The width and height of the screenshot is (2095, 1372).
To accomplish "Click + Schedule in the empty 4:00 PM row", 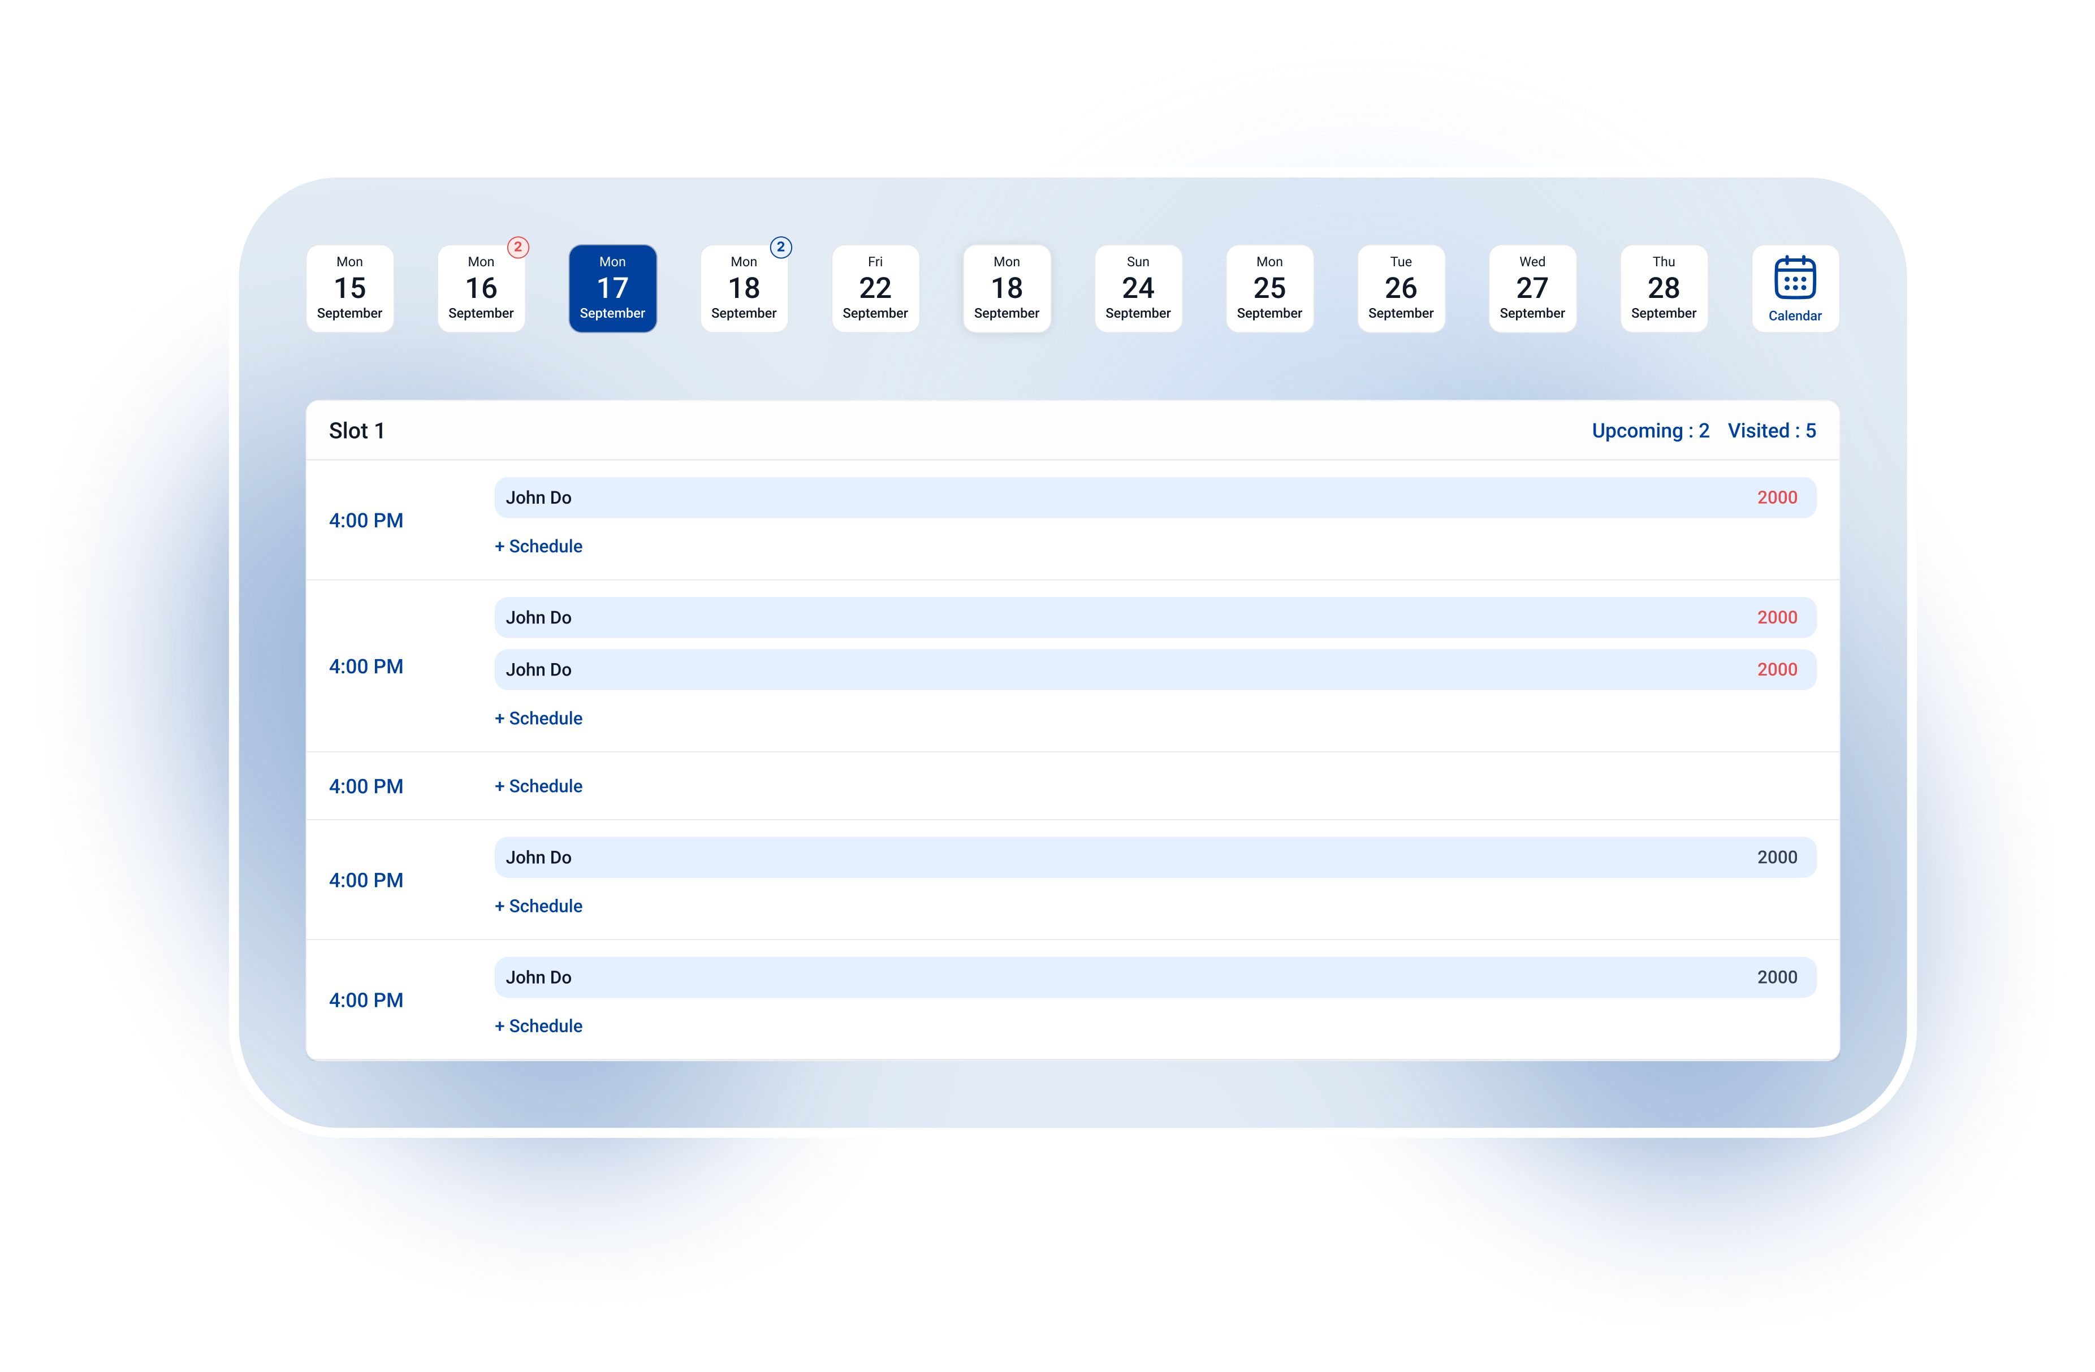I will pos(538,786).
